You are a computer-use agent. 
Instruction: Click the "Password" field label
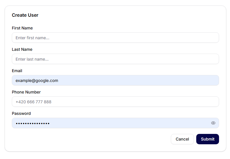click(x=21, y=113)
